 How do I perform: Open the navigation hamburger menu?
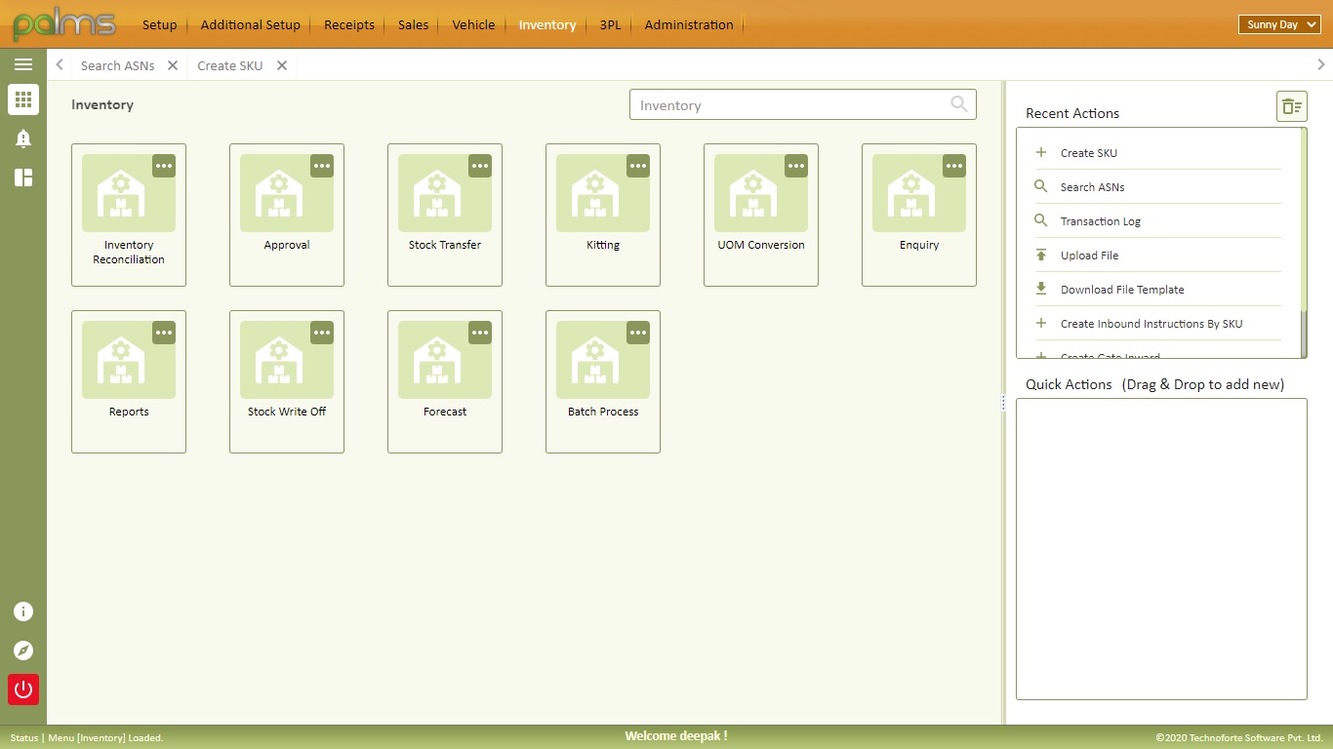pos(23,64)
